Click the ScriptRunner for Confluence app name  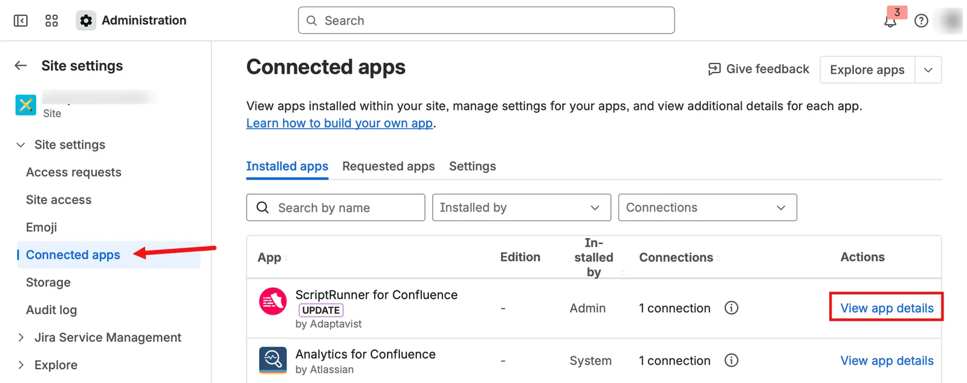(x=377, y=295)
